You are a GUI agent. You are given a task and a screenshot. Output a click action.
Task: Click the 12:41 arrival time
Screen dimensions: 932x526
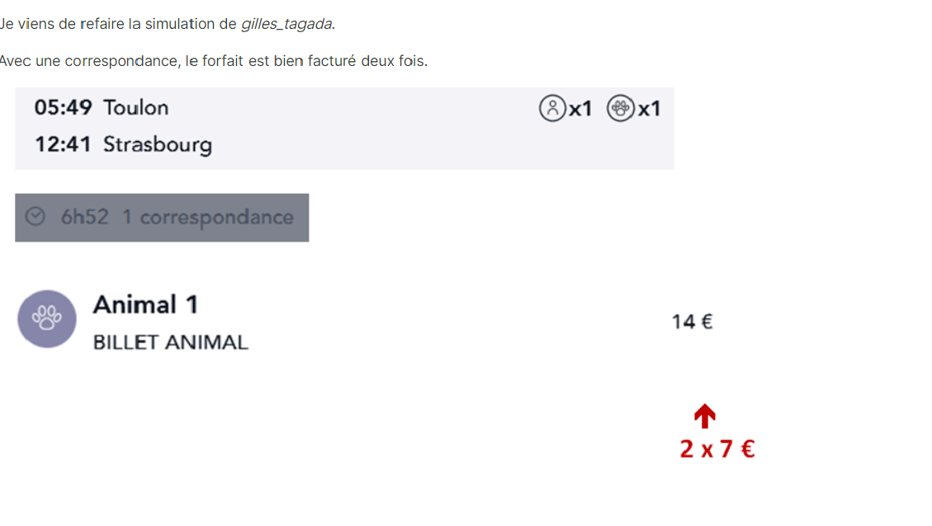pyautogui.click(x=63, y=145)
